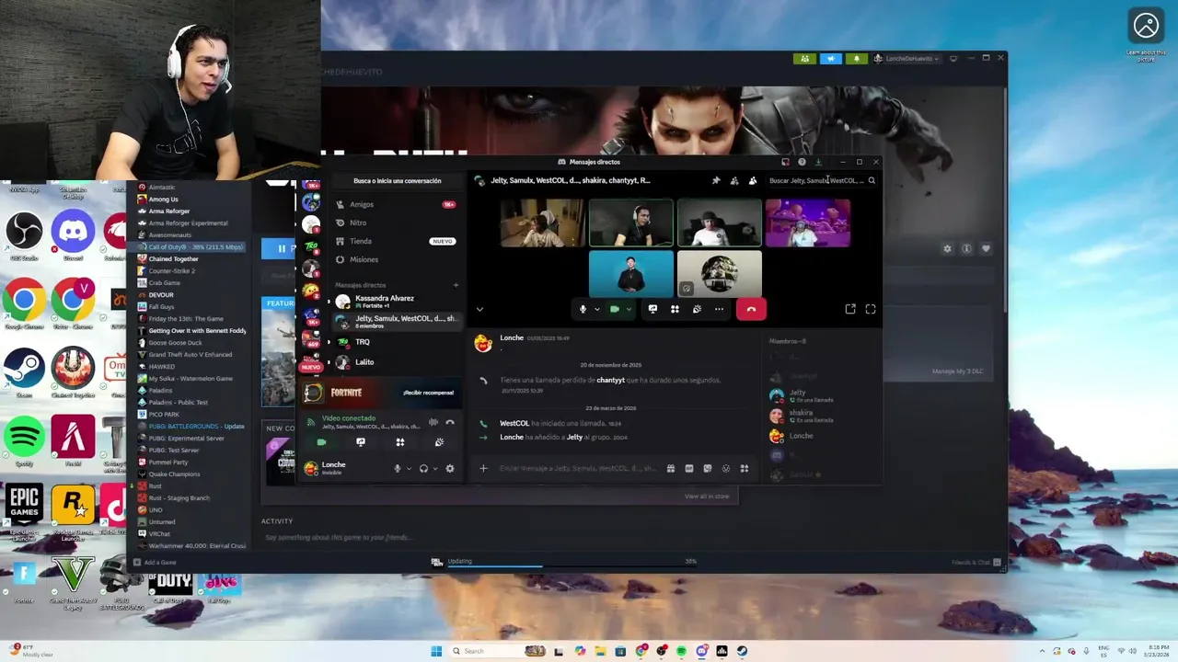The image size is (1178, 662).
Task: Disconnect call from Video conectado panel
Action: coord(450,422)
